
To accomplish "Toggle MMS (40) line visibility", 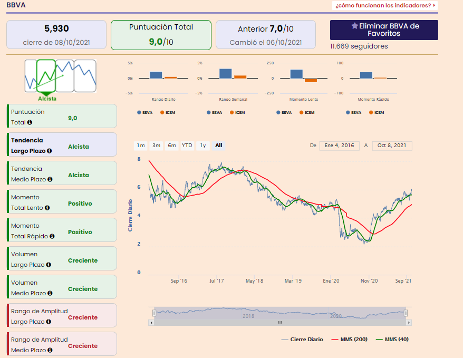I will coord(391,340).
